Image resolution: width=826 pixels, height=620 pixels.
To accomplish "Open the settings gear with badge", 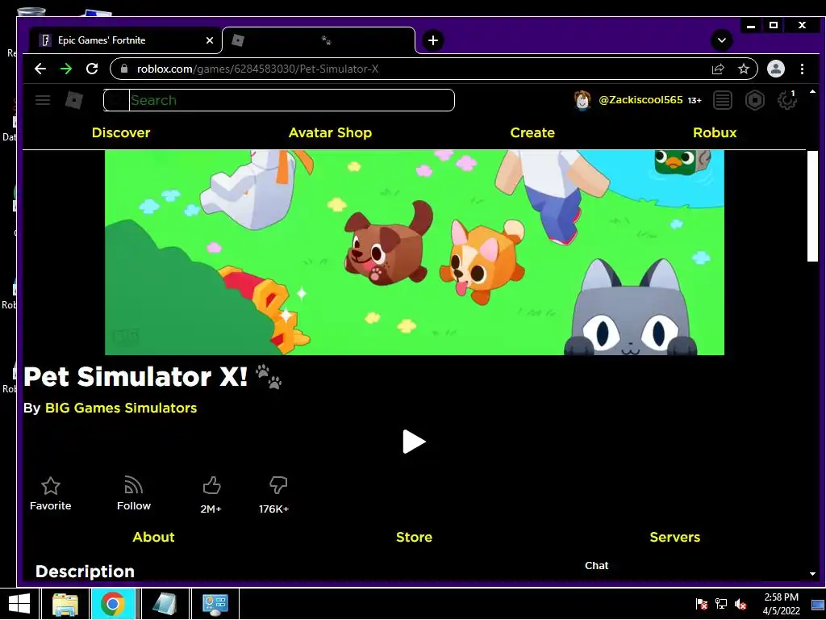I will (787, 100).
